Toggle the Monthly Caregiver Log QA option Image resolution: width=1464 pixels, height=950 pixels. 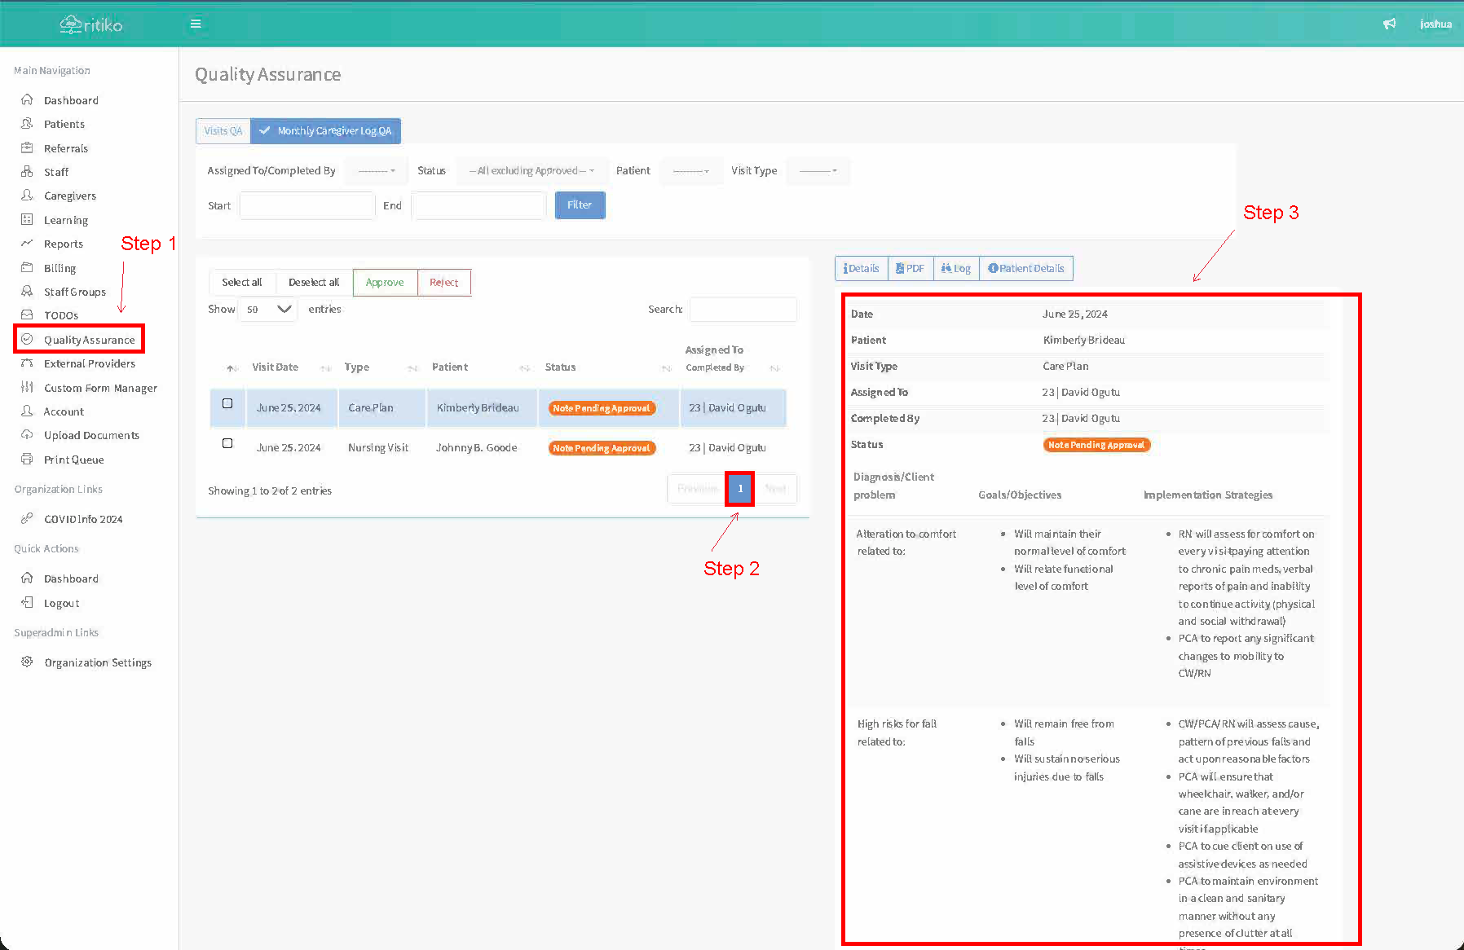[x=325, y=131]
